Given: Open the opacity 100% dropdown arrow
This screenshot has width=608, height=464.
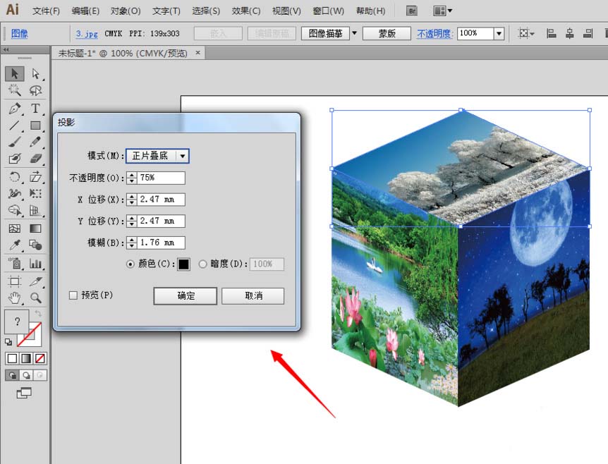Looking at the screenshot, I should click(499, 33).
